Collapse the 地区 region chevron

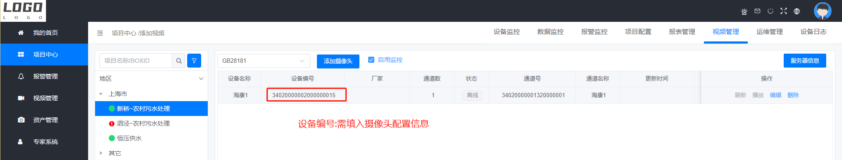(201, 79)
